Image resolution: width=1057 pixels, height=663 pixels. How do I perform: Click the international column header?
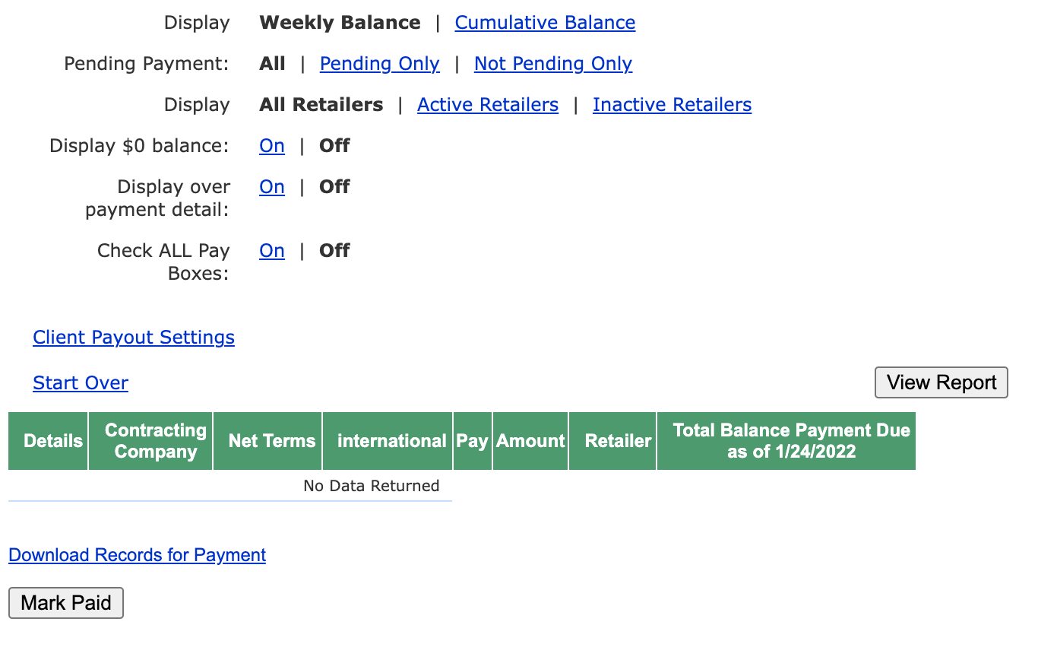391,441
